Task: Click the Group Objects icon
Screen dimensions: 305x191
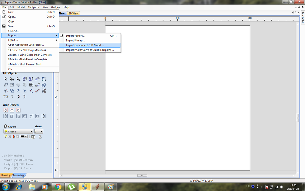Action: pos(25,79)
